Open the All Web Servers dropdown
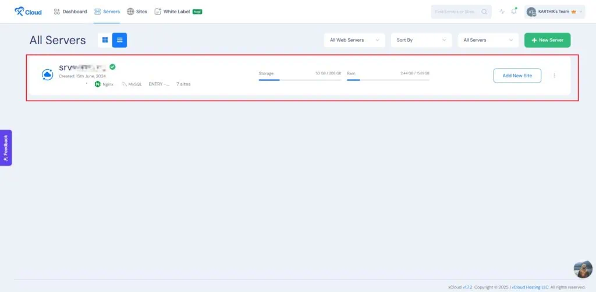The height and width of the screenshot is (292, 596). [354, 40]
